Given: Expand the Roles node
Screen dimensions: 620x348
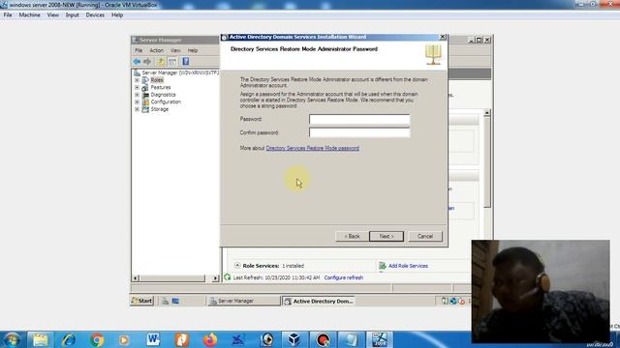Looking at the screenshot, I should tap(137, 80).
